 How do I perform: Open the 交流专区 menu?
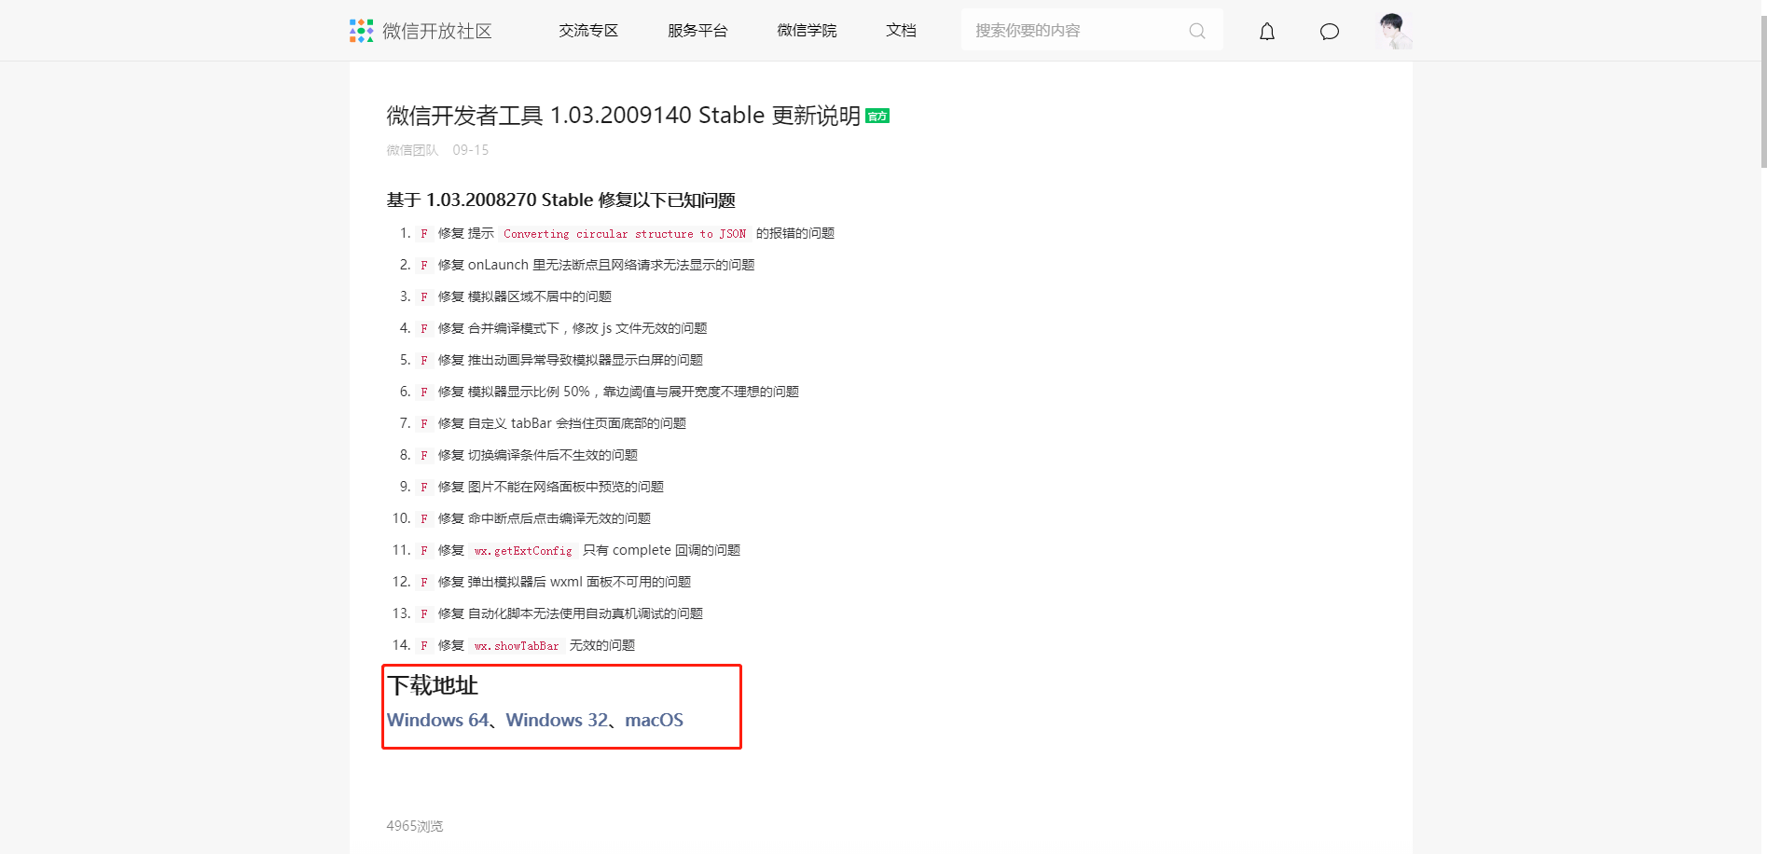[x=588, y=31]
